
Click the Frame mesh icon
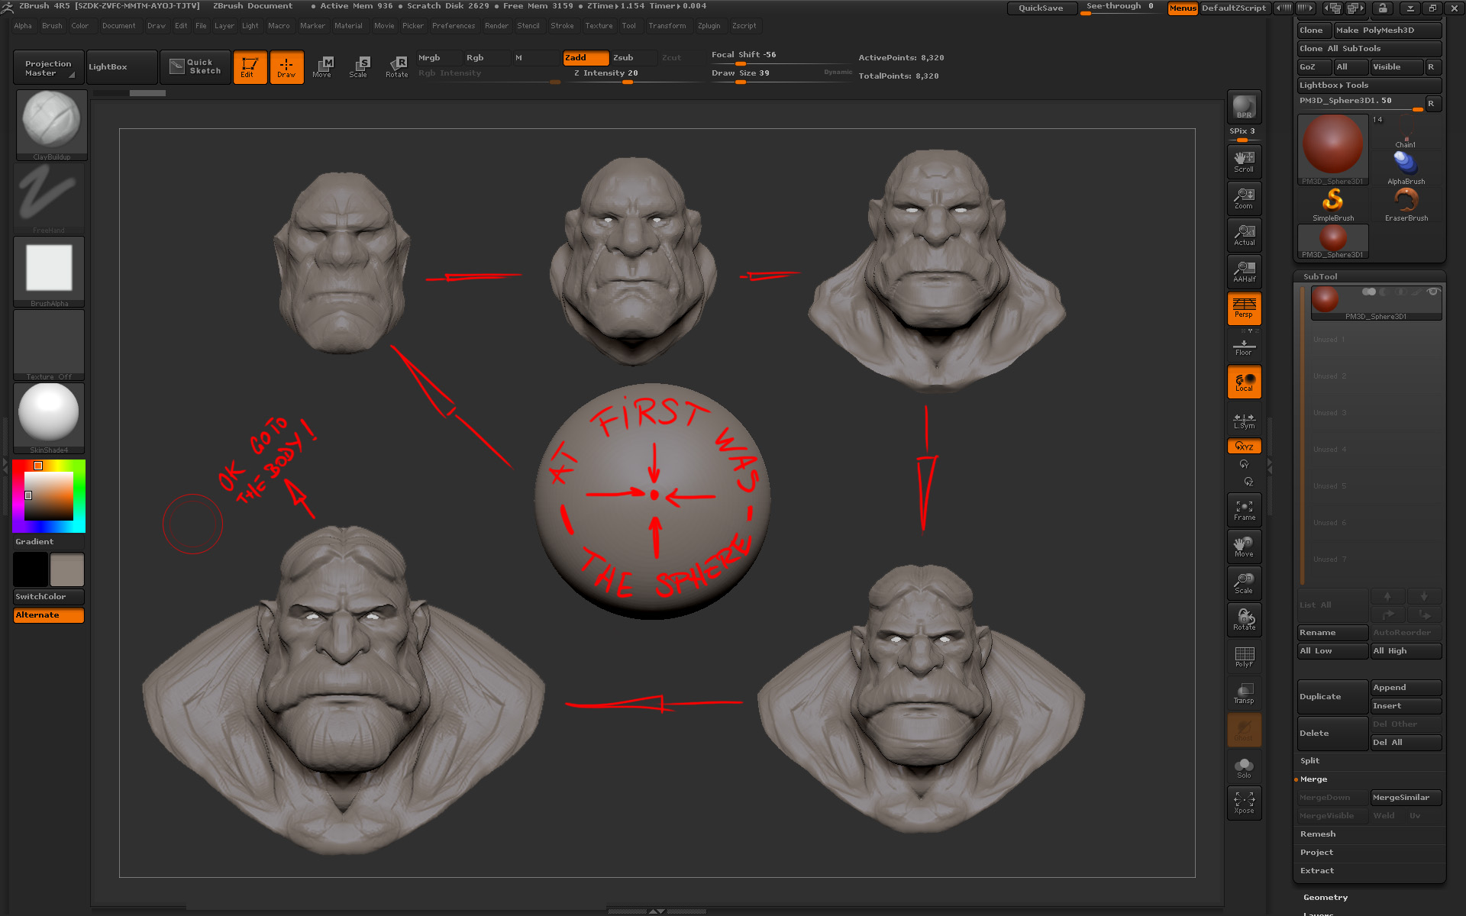(x=1244, y=510)
